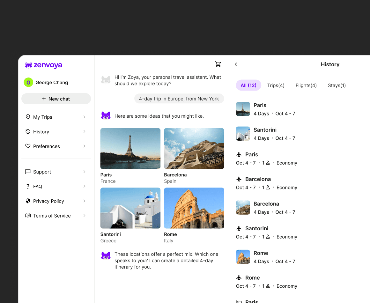Click the airplane icon beside Santorini flight
The width and height of the screenshot is (370, 303).
point(239,228)
